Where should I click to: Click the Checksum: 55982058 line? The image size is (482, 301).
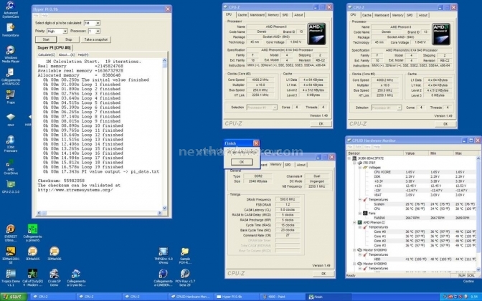tap(61, 181)
